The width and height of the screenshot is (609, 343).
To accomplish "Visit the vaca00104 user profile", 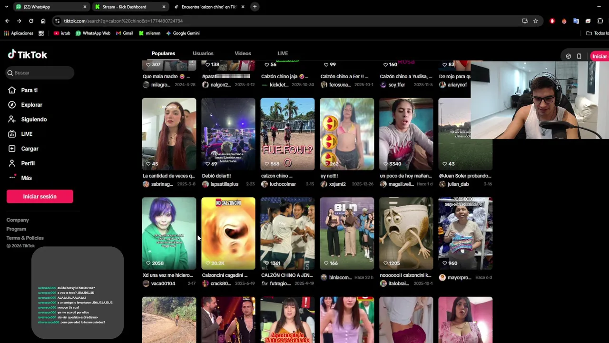I will click(x=163, y=284).
